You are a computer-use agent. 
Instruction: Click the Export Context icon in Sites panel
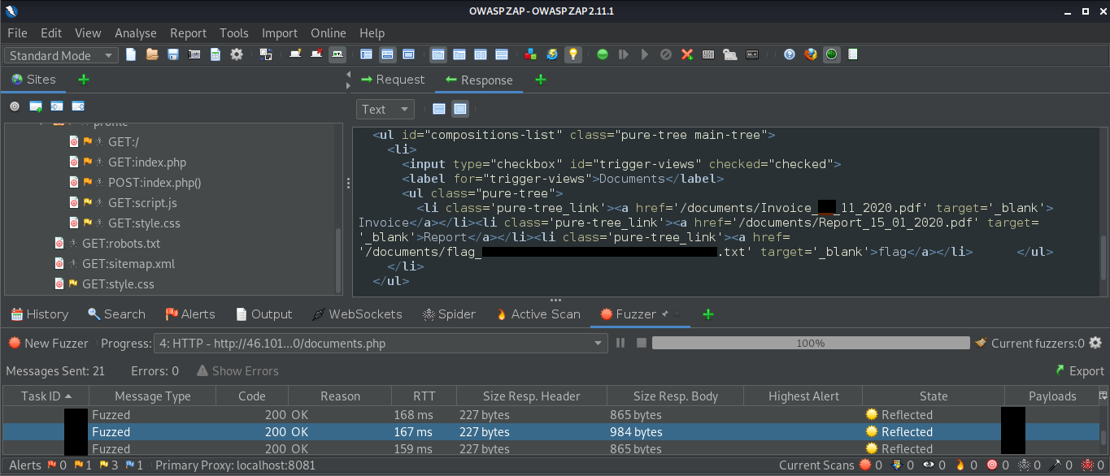78,106
